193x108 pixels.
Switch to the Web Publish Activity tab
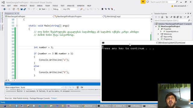[21, 98]
